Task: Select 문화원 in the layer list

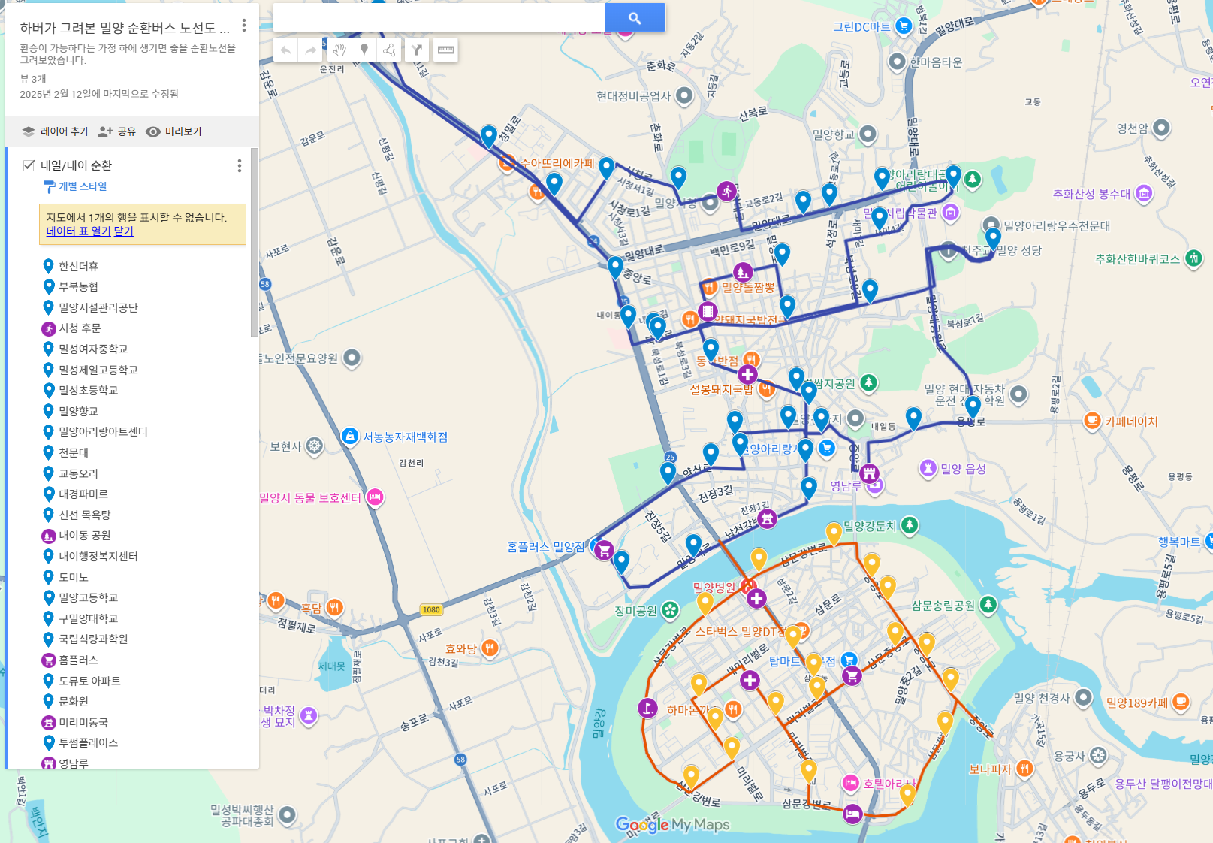Action: (x=74, y=702)
